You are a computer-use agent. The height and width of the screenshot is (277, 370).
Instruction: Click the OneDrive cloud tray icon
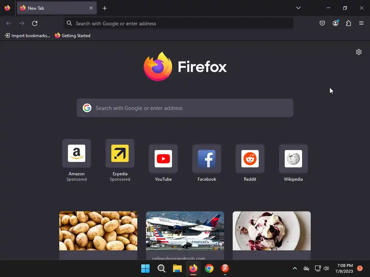pyautogui.click(x=306, y=268)
